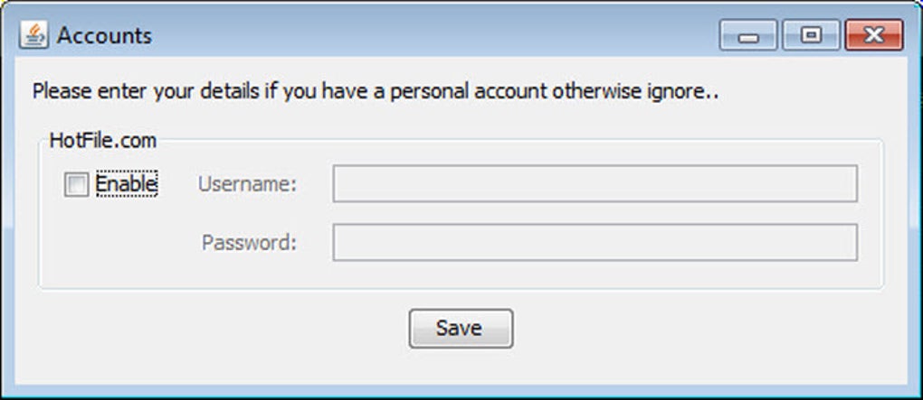This screenshot has height=400, width=923.
Task: Close the Accounts dialog
Action: (x=873, y=36)
